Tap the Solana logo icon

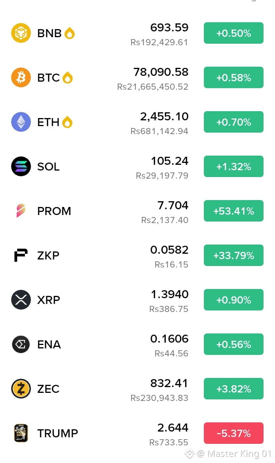(21, 166)
